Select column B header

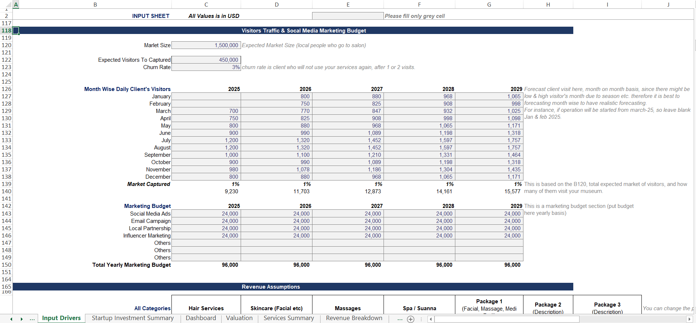[95, 4]
